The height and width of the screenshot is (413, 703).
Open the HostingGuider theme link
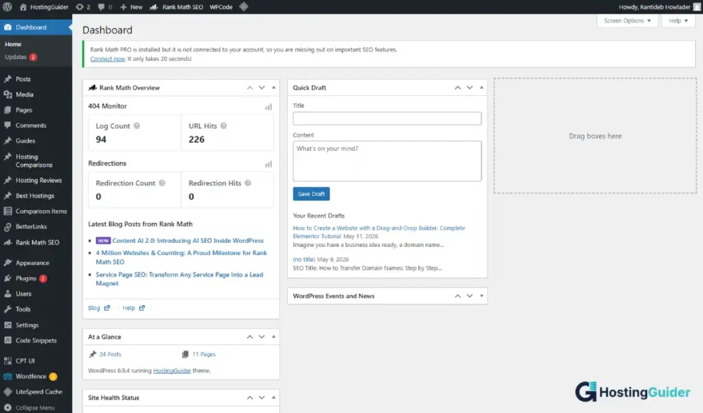[172, 370]
